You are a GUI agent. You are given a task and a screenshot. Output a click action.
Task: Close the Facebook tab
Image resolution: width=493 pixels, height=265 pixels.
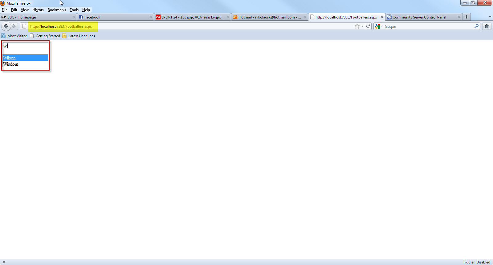click(151, 17)
